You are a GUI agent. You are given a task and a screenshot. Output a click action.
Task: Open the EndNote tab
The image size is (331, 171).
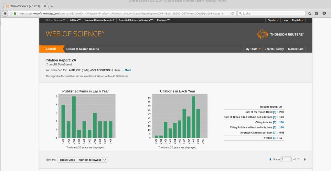coord(163,20)
